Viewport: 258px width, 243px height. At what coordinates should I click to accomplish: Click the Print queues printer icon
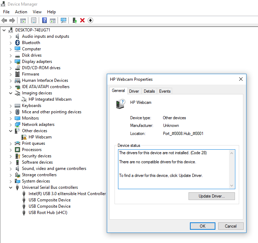[x=17, y=143]
